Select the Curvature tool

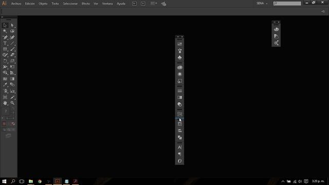pos(12,38)
